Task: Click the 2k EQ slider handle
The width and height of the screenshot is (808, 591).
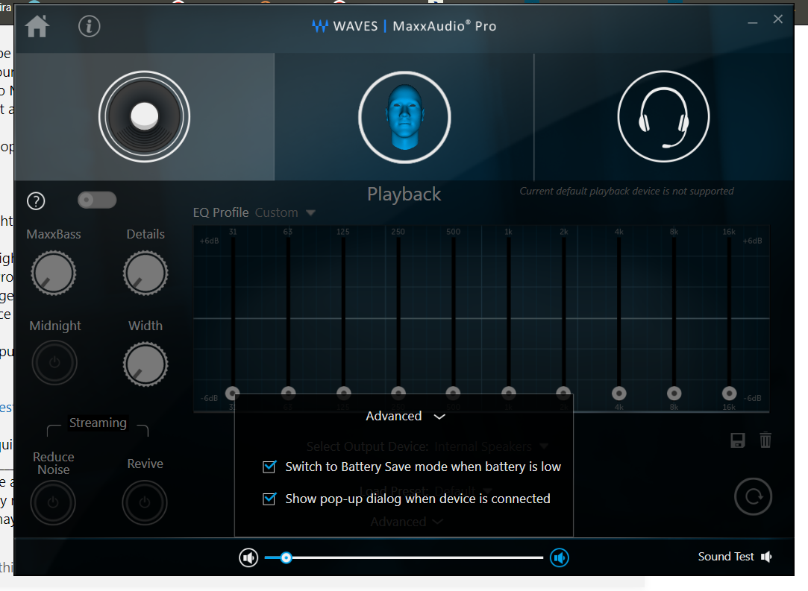Action: coord(563,394)
